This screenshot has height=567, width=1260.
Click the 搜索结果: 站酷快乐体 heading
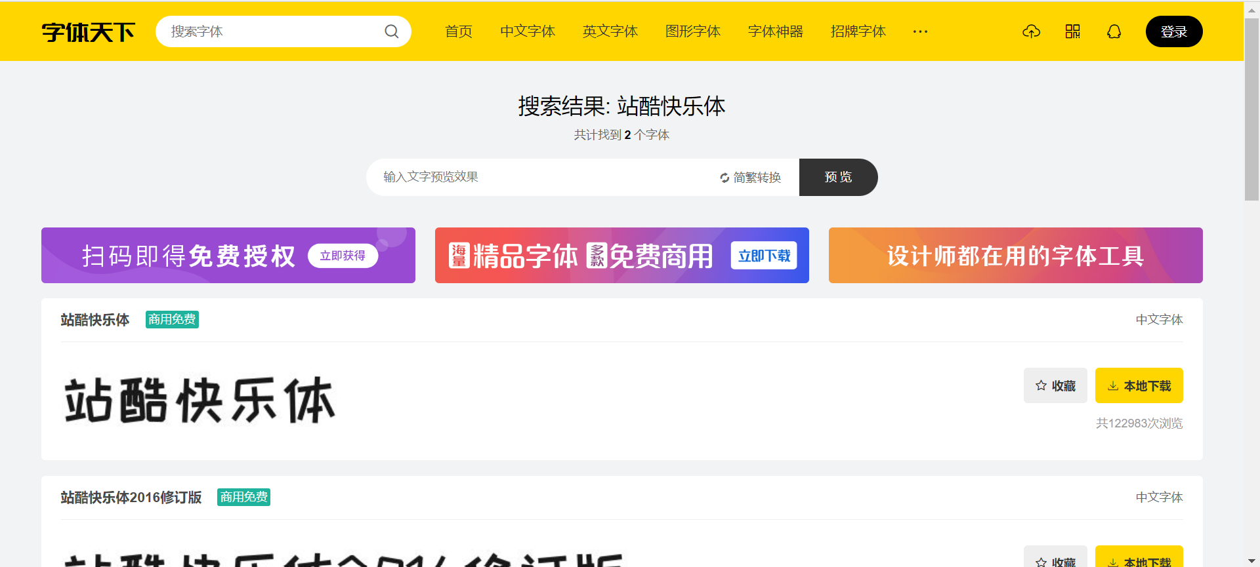pyautogui.click(x=622, y=106)
